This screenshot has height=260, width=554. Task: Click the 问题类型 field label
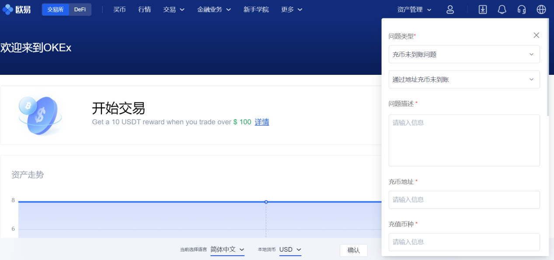[x=402, y=36]
